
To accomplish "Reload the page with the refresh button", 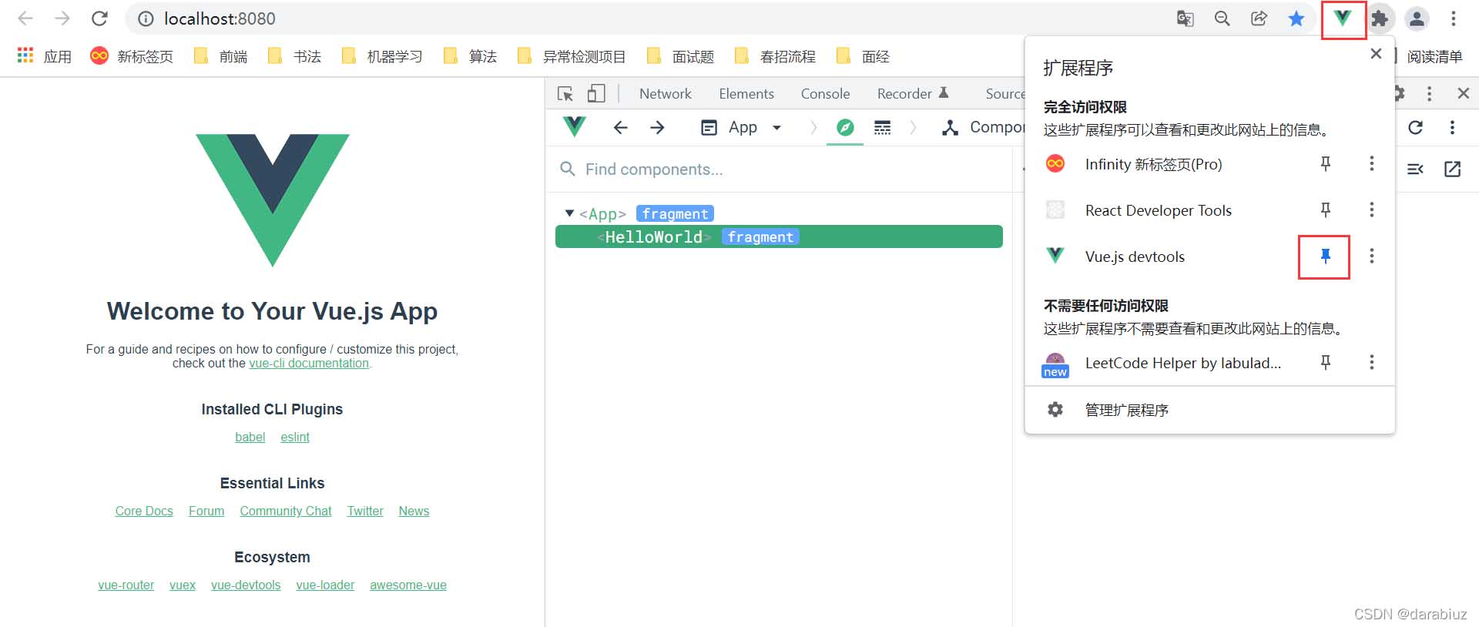I will (x=99, y=18).
